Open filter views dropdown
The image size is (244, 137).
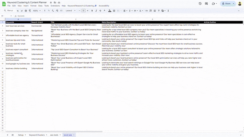click(x=163, y=11)
